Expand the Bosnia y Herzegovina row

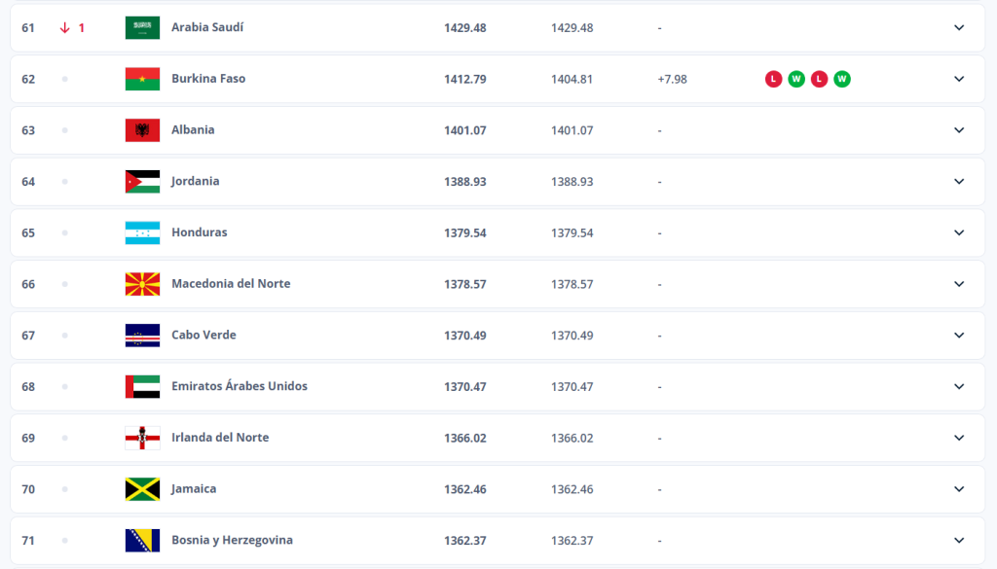pyautogui.click(x=959, y=541)
